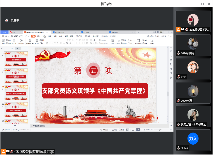Maximize the 腾讯会议 window

[x=202, y=4]
